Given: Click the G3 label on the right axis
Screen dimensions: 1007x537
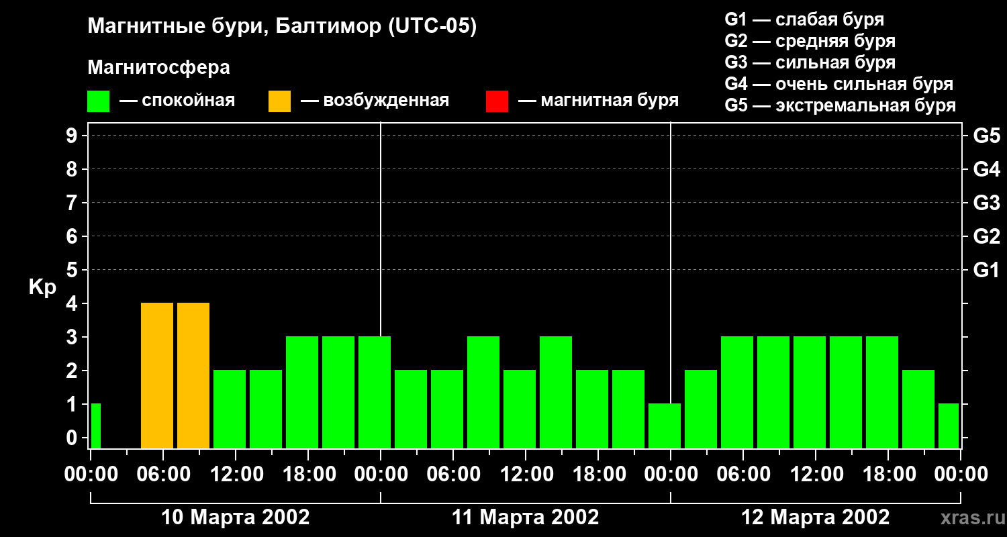Looking at the screenshot, I should click(987, 203).
